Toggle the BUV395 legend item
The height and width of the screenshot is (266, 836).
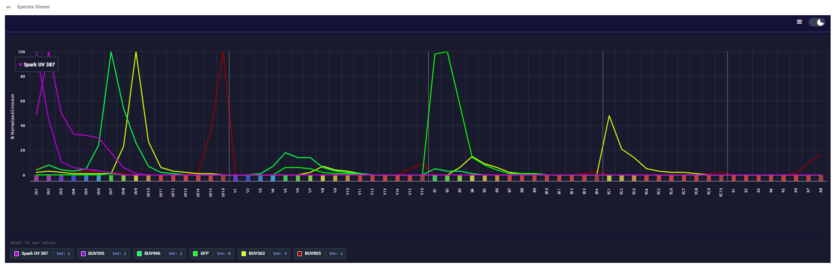(103, 253)
